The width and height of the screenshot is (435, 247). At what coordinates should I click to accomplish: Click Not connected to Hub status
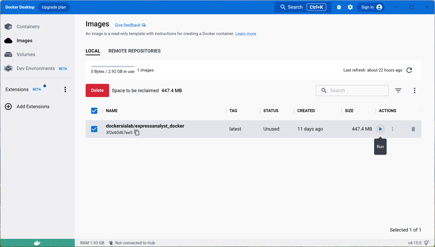click(132, 243)
